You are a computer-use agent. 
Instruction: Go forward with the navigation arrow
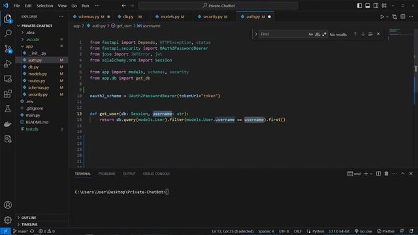point(132,6)
